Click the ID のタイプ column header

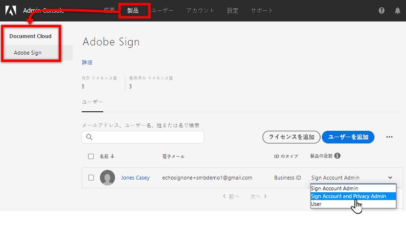tap(286, 156)
